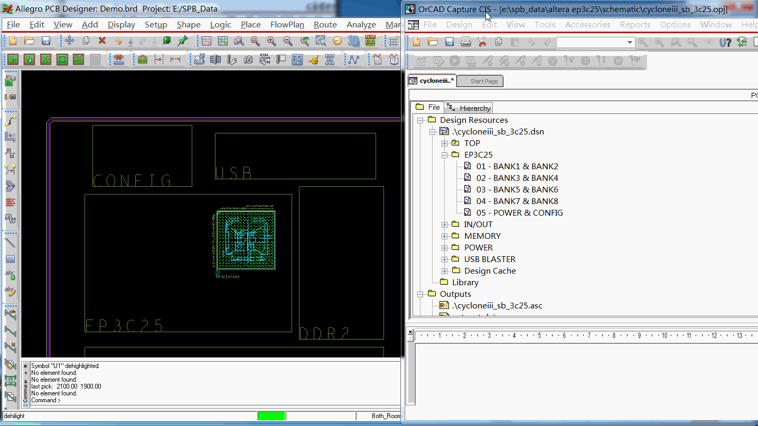Select 05 - POWER & CONFIG page
The width and height of the screenshot is (758, 426).
point(519,213)
